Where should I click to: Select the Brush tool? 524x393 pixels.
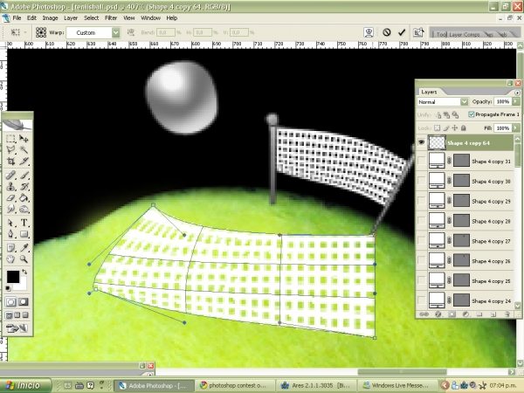tap(24, 176)
